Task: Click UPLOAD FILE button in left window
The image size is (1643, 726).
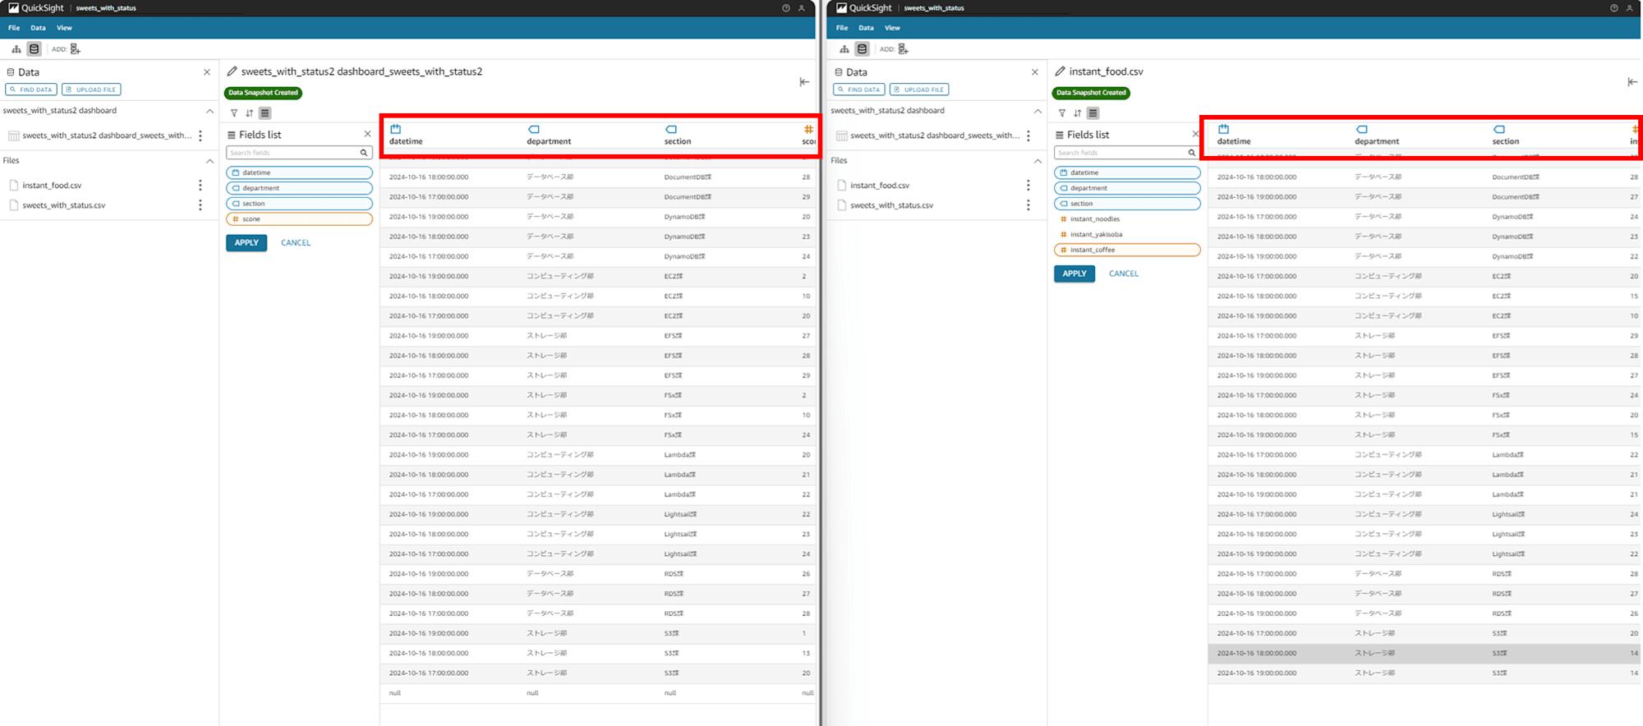Action: (92, 90)
